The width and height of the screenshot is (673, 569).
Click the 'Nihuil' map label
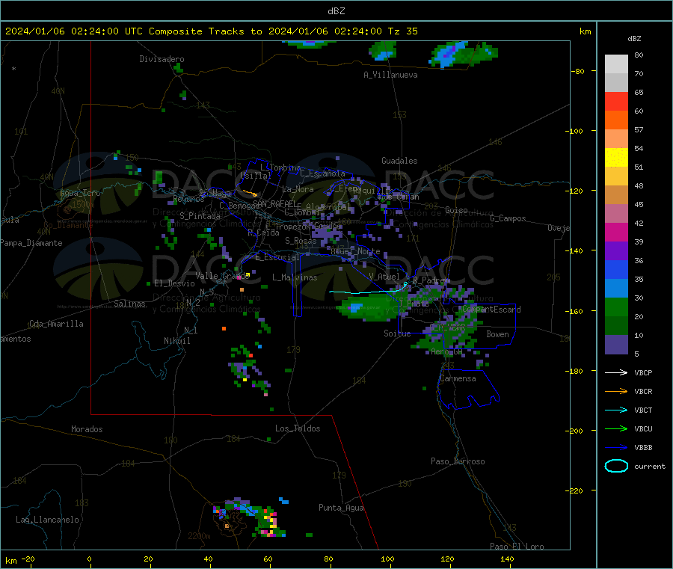(176, 341)
